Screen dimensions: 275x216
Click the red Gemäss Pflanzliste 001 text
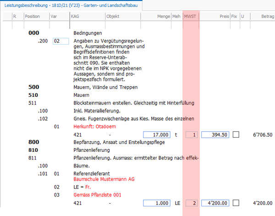tap(97, 195)
